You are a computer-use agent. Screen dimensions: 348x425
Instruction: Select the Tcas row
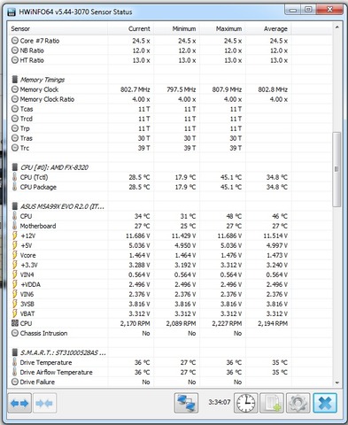[x=170, y=109]
